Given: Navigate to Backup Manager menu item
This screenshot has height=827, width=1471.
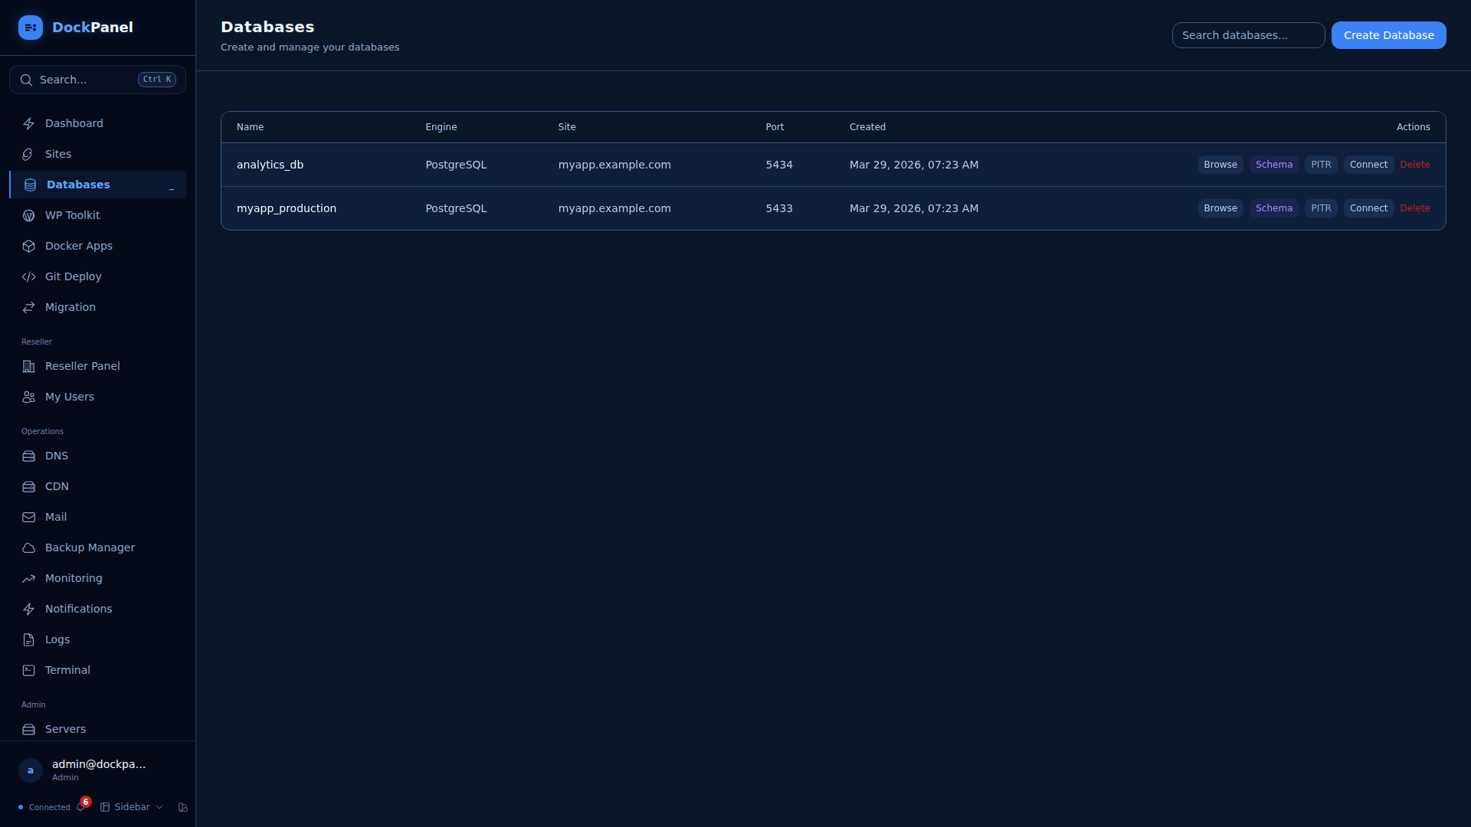Looking at the screenshot, I should (97, 548).
